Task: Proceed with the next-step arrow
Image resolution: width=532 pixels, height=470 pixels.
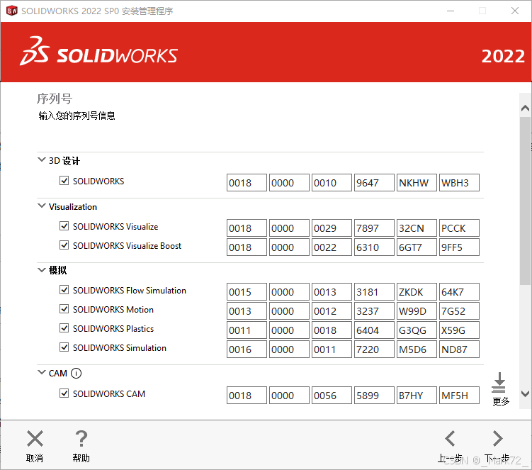Action: (497, 438)
